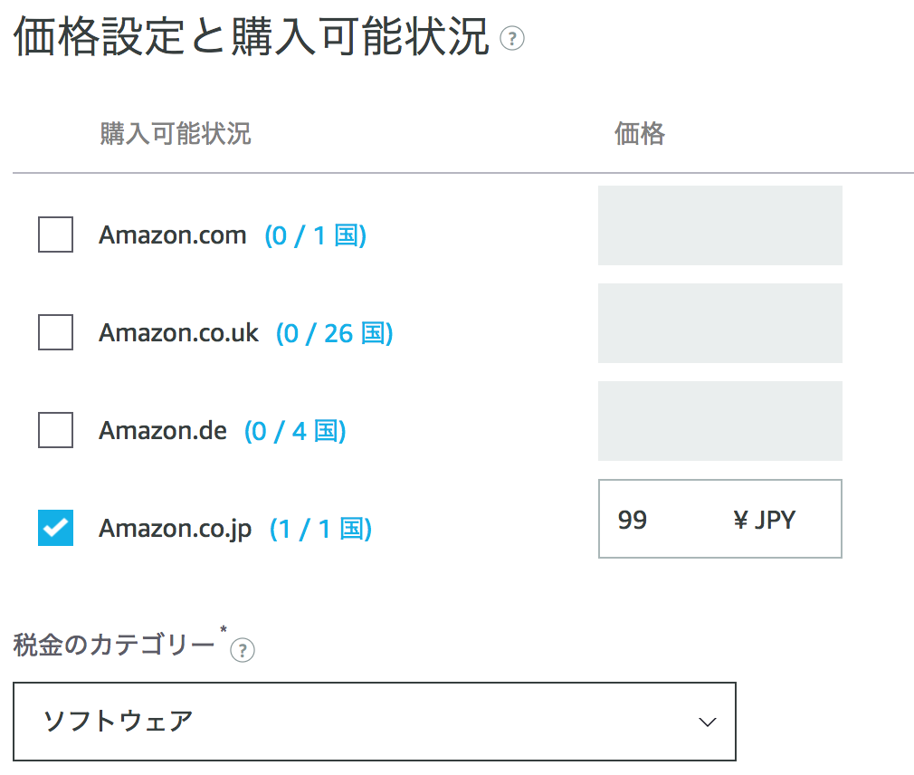
Task: Check the Amazon.de availability checkbox
Action: tap(55, 431)
